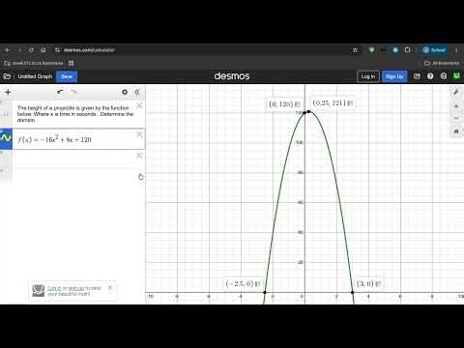
Task: Toggle visibility of f(x) via its color icon
Action: tap(6, 138)
